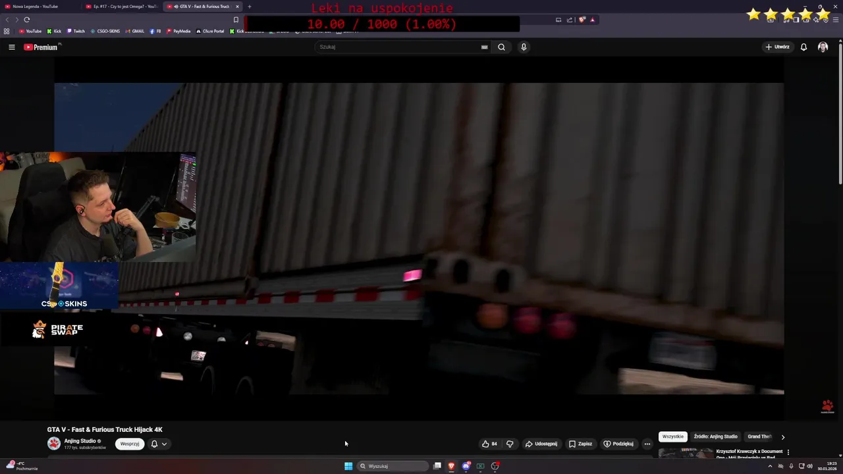
Task: Select the Grand Theft chip
Action: coord(759,436)
